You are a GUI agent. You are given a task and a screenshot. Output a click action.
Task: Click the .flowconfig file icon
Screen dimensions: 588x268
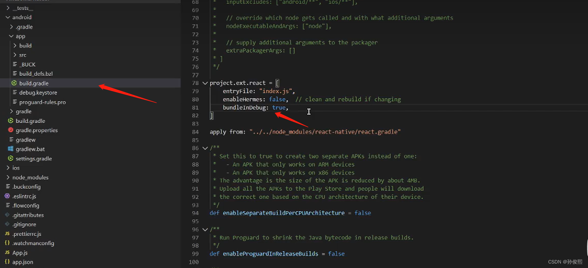pyautogui.click(x=8, y=205)
